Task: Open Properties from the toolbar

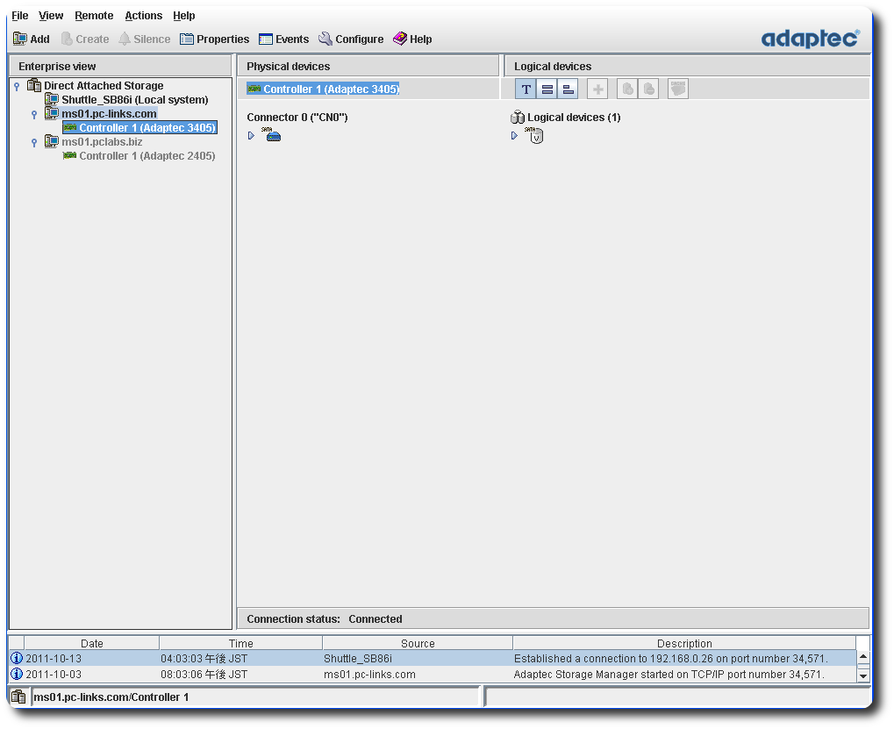Action: (214, 39)
